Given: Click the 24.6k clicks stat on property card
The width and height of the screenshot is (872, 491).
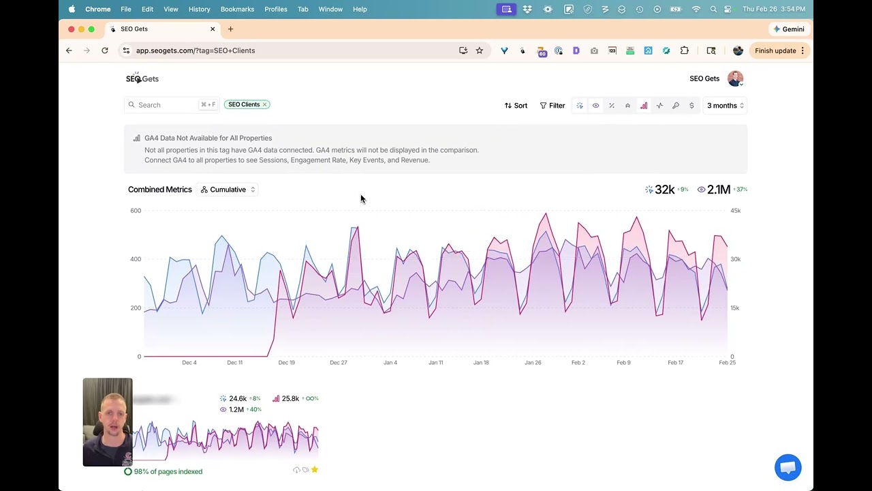Looking at the screenshot, I should [239, 398].
